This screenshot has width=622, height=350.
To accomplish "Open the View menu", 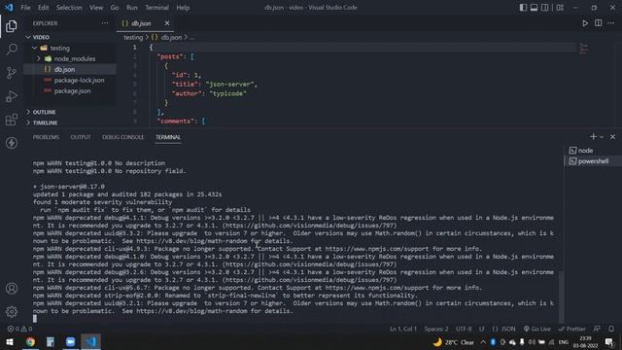I will coord(96,8).
